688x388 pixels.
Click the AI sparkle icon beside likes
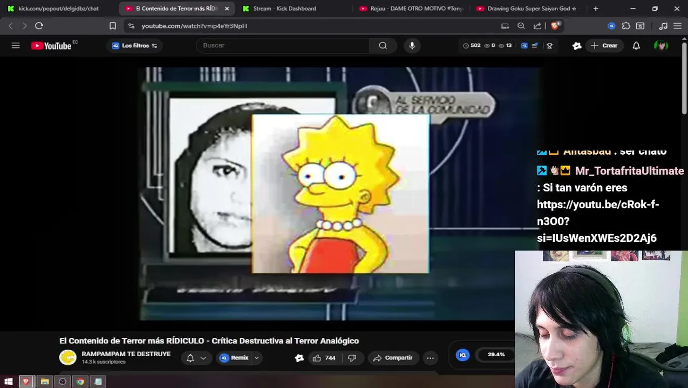(299, 358)
